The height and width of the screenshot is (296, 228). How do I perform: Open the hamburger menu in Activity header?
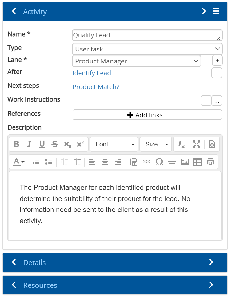pyautogui.click(x=216, y=11)
